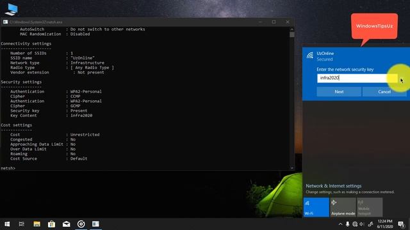Click the first WPA2-Personal authentication value
The width and height of the screenshot is (410, 230).
point(86,91)
